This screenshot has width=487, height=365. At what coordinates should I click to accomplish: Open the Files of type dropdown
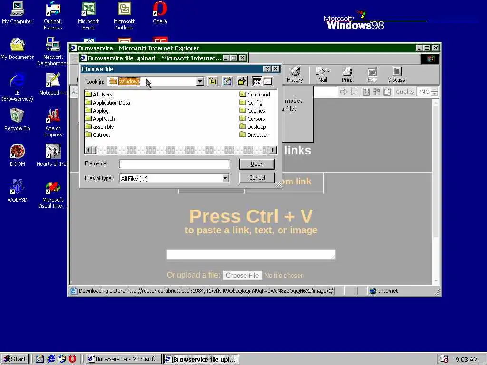coord(225,179)
